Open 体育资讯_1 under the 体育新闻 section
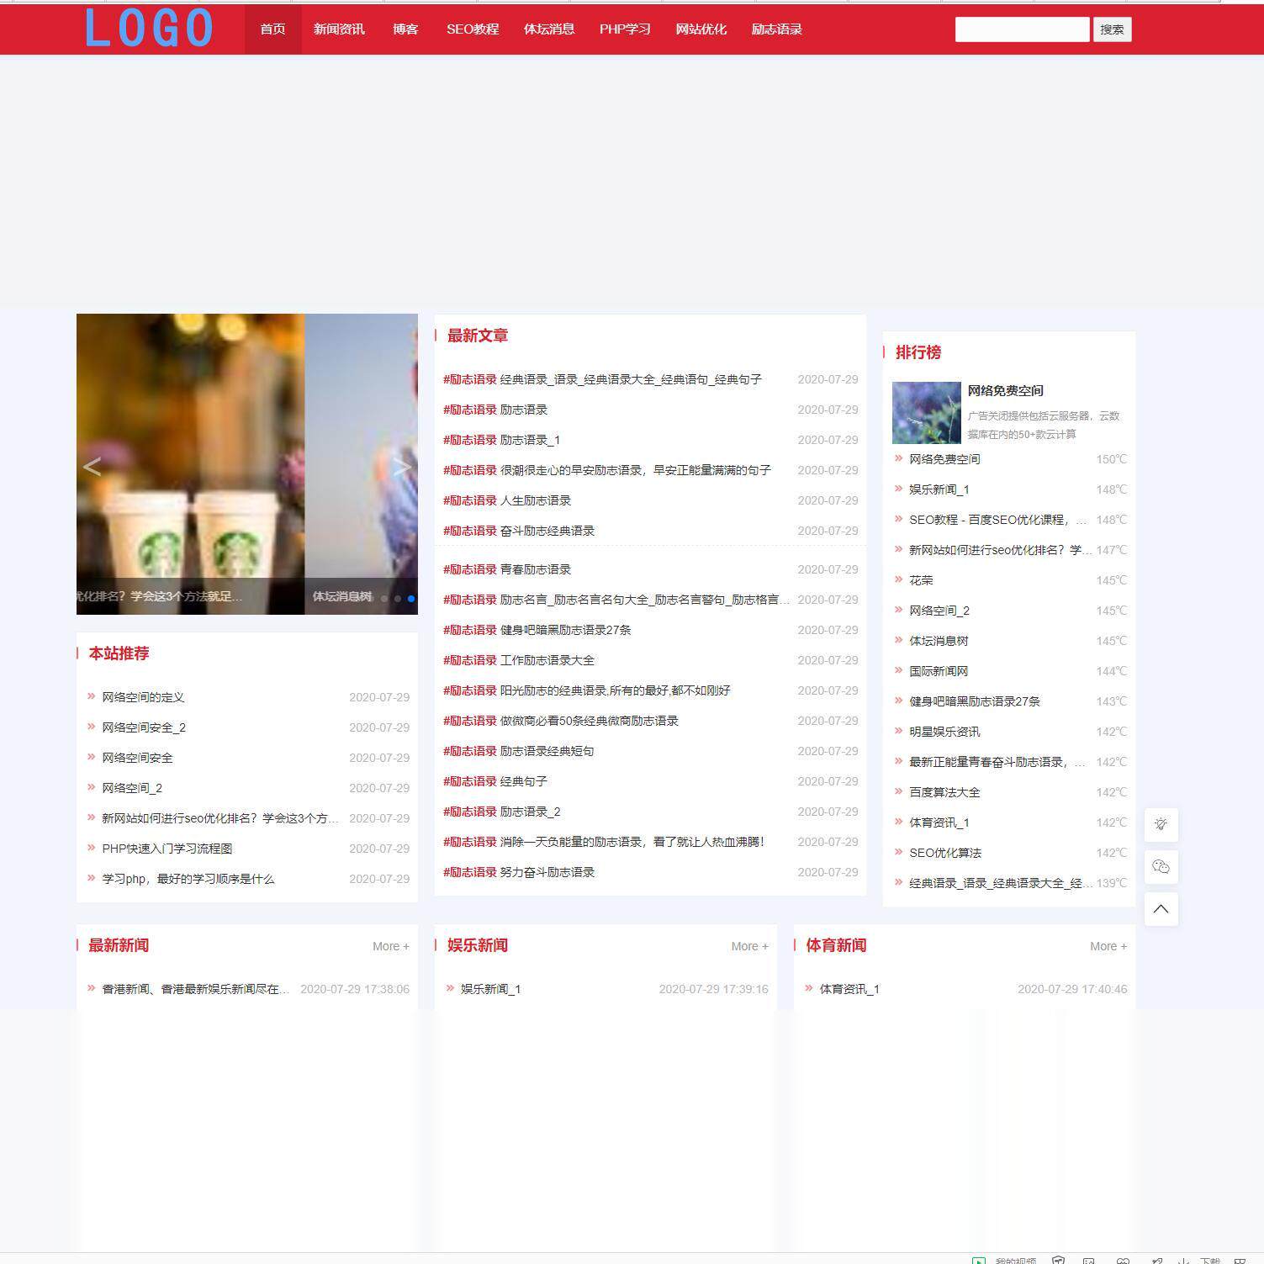Image resolution: width=1264 pixels, height=1264 pixels. (x=849, y=989)
